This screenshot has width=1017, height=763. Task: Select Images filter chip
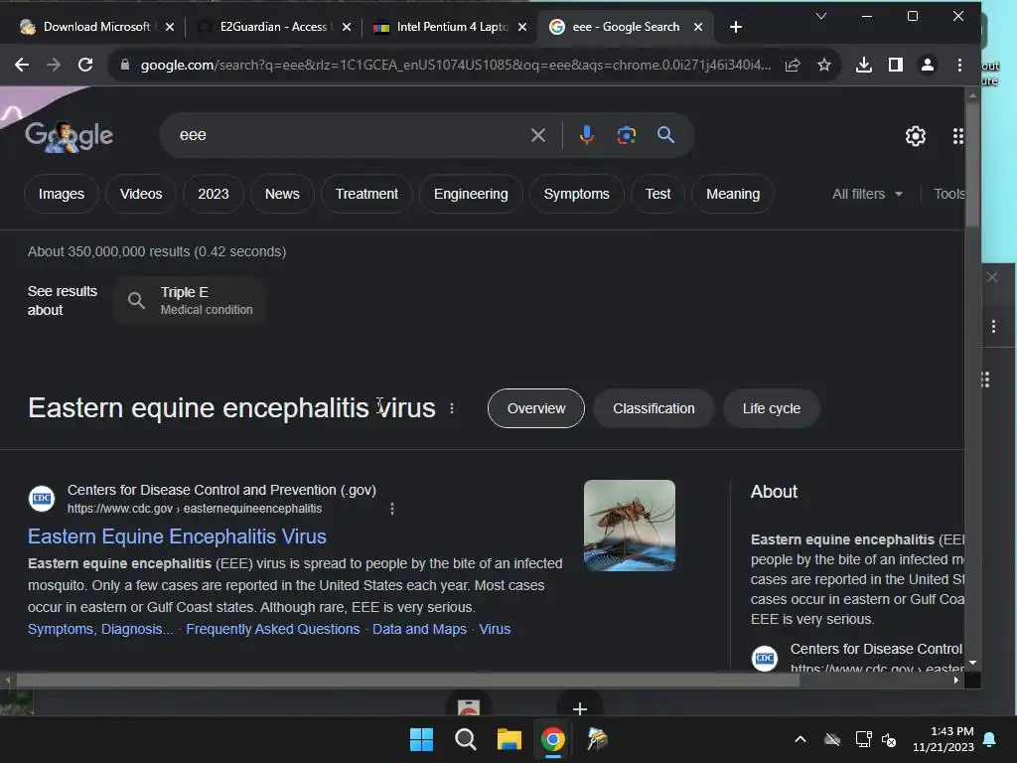pos(61,194)
